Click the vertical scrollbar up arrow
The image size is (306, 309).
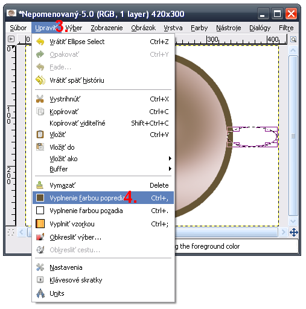(x=293, y=50)
